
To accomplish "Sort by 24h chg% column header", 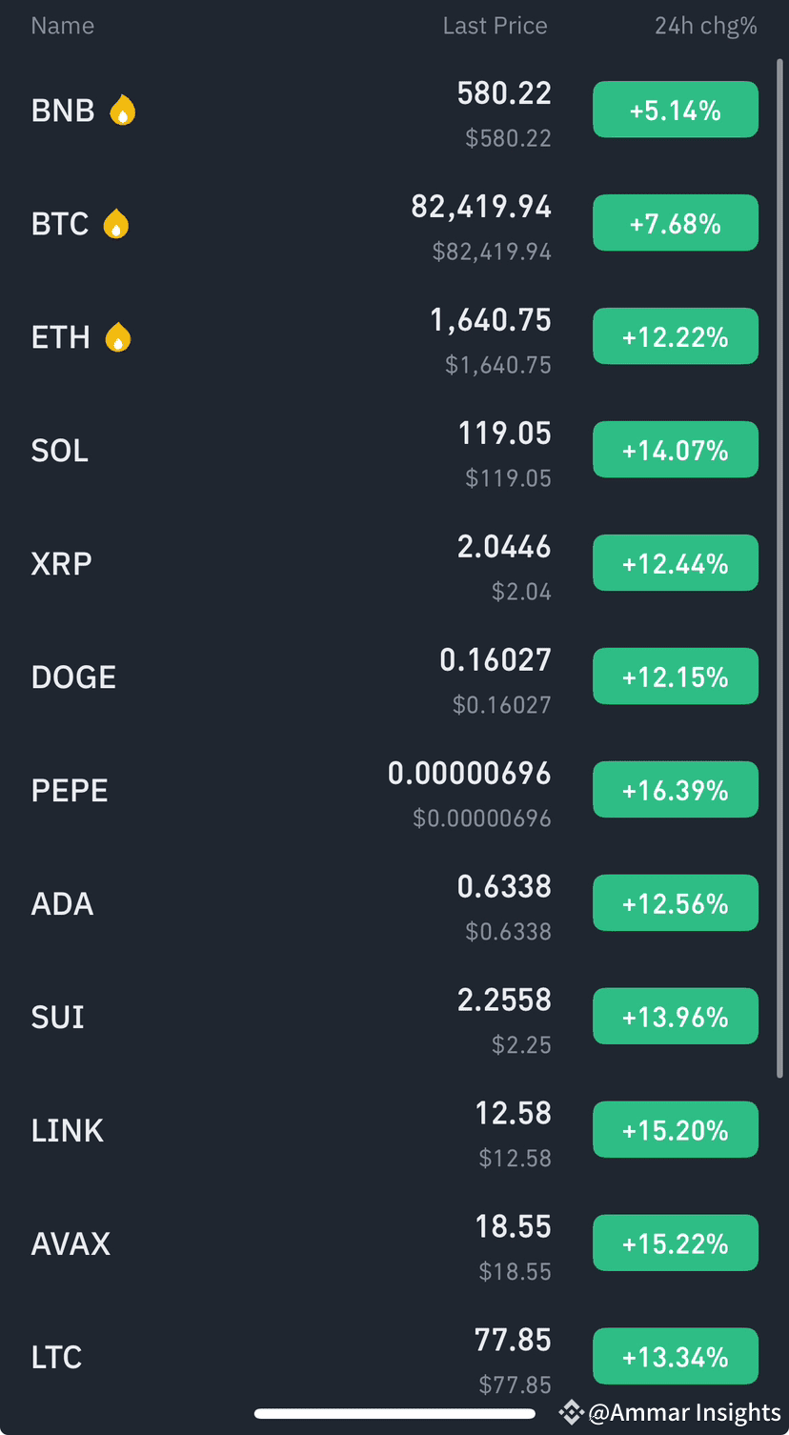I will (x=706, y=26).
